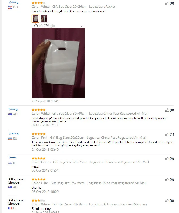Click the enlarged white bag photo

58,63
